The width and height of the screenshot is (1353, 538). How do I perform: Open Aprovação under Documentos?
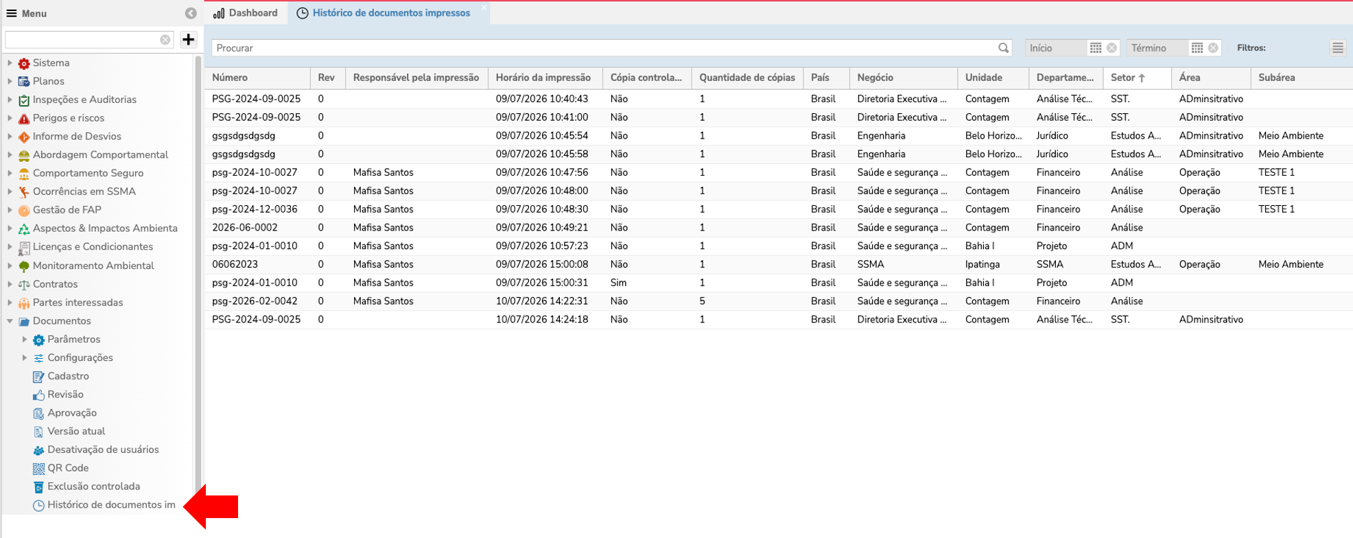[x=72, y=413]
